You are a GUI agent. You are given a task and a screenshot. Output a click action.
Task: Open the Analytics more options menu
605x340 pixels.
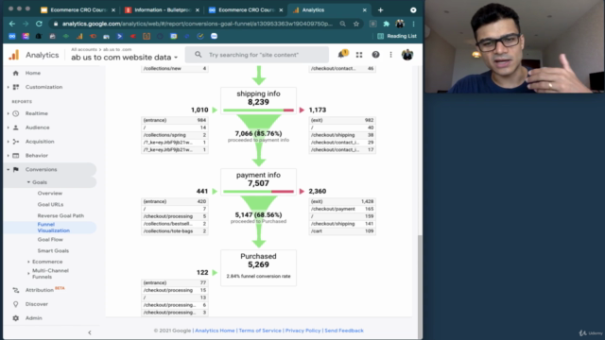[x=390, y=55]
